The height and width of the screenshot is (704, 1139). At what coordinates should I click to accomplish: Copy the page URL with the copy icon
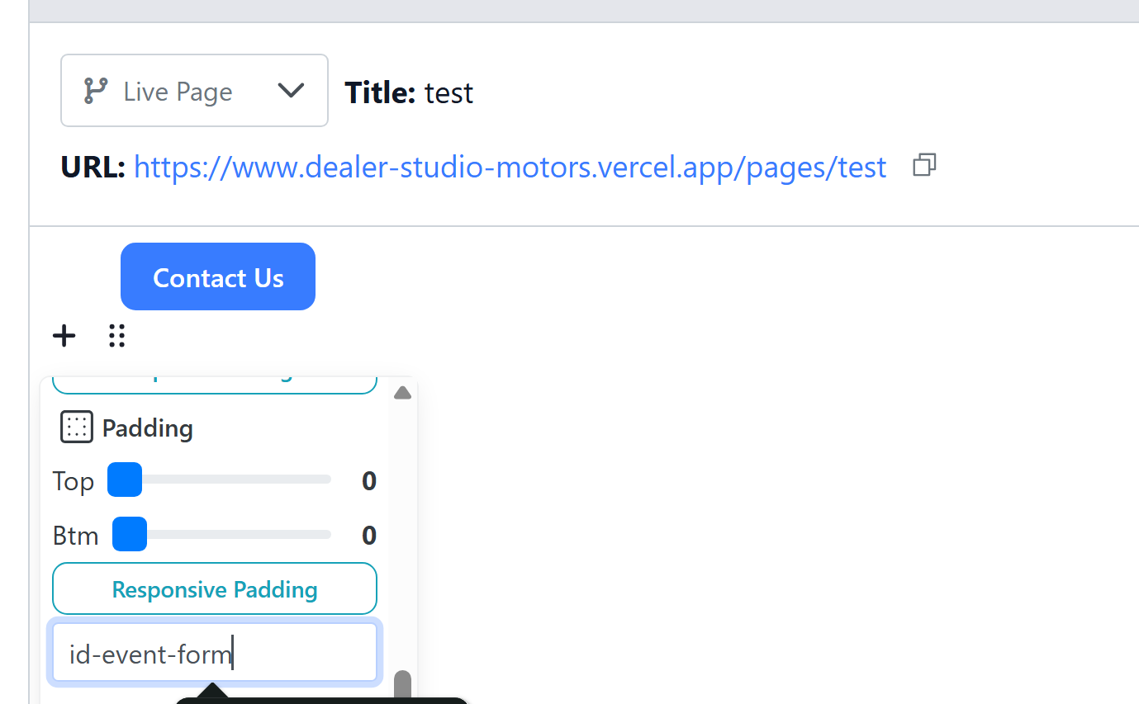pos(924,165)
